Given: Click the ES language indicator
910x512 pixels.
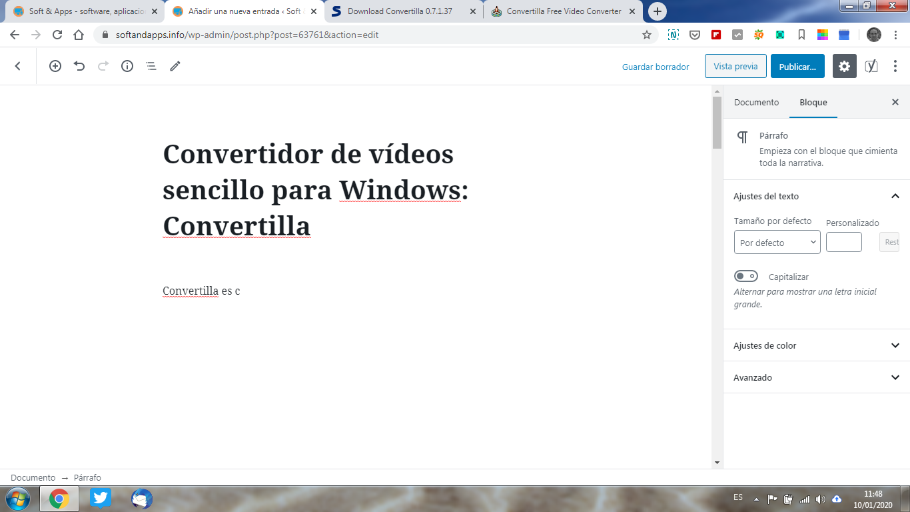Looking at the screenshot, I should (x=738, y=497).
